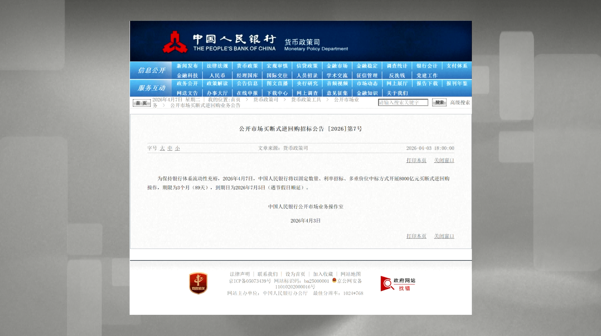Open 高级搜索 advanced search link

point(460,102)
